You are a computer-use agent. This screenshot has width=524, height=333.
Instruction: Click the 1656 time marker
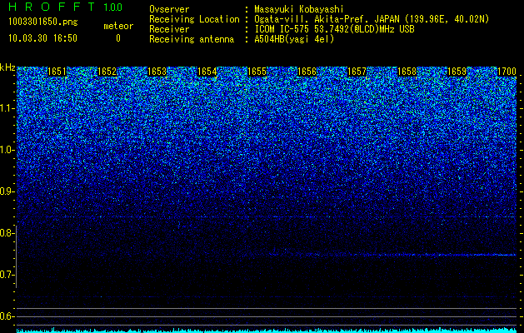point(307,72)
